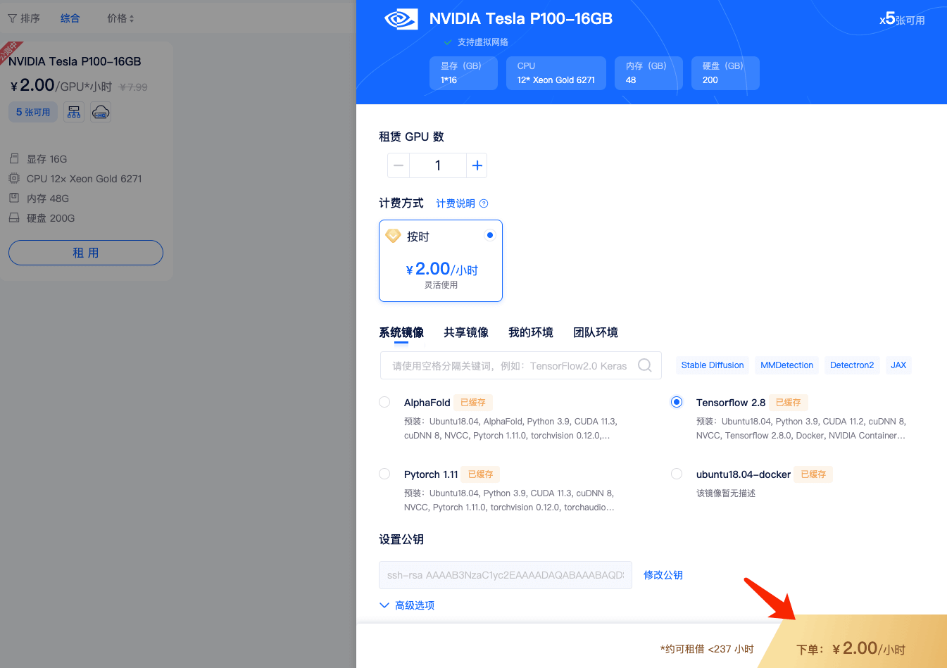Screen dimensions: 947x668
Task: Click the 修改公钥 link
Action: pyautogui.click(x=663, y=575)
